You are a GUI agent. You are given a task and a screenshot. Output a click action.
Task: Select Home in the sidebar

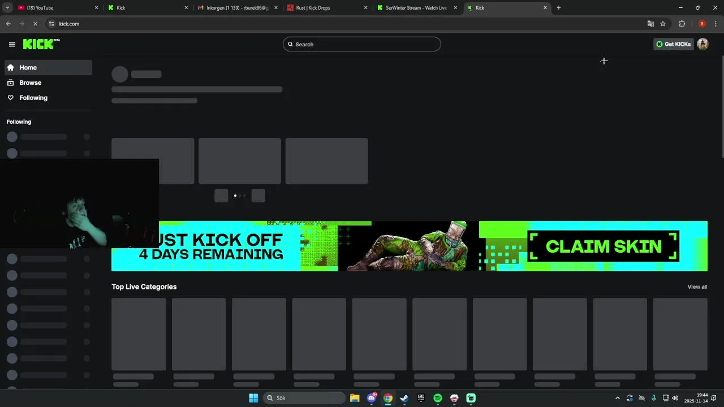pos(48,67)
